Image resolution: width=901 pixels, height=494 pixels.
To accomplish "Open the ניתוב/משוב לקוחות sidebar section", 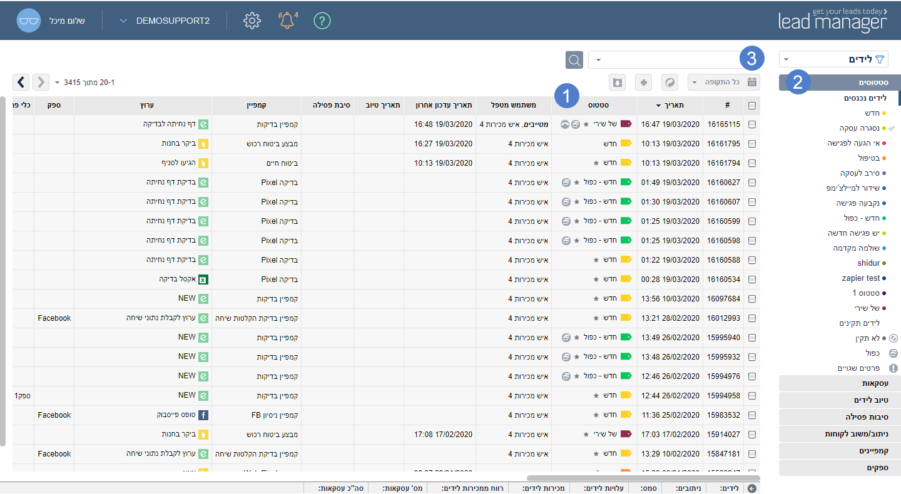I will (x=840, y=434).
